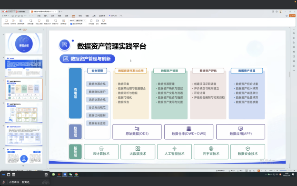Open Chrome from the taskbar
Screen dimensions: 297x186
pos(76,175)
